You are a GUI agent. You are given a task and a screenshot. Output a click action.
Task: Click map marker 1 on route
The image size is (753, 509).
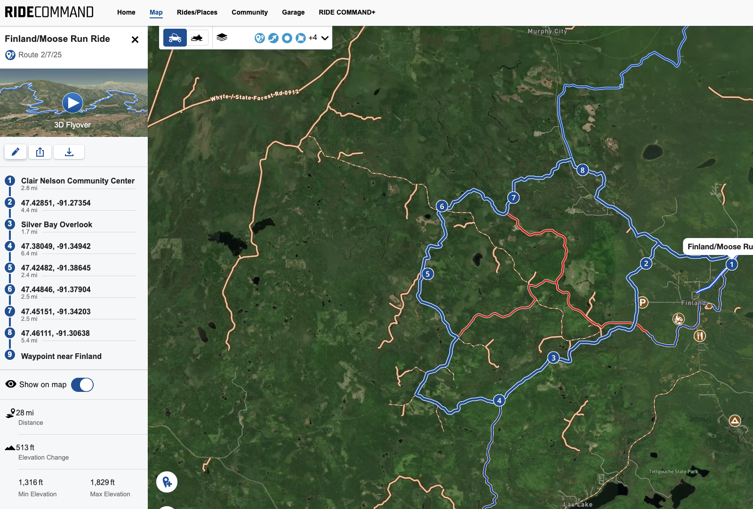(732, 264)
